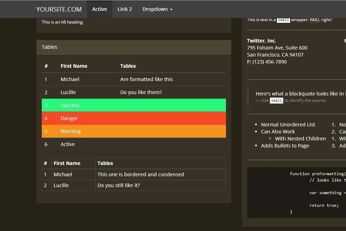The height and width of the screenshot is (231, 346).
Task: Click the green Success table row
Action: [133, 105]
